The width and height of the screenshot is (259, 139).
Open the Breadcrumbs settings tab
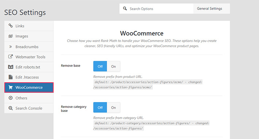(29, 47)
